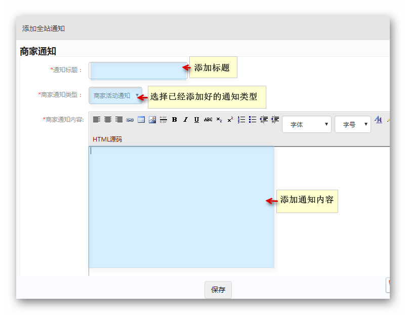The width and height of the screenshot is (406, 315).
Task: Switch to HTML源码 view
Action: pyautogui.click(x=107, y=139)
